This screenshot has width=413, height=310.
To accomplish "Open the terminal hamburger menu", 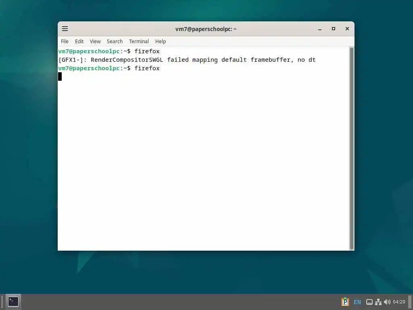I will point(65,29).
